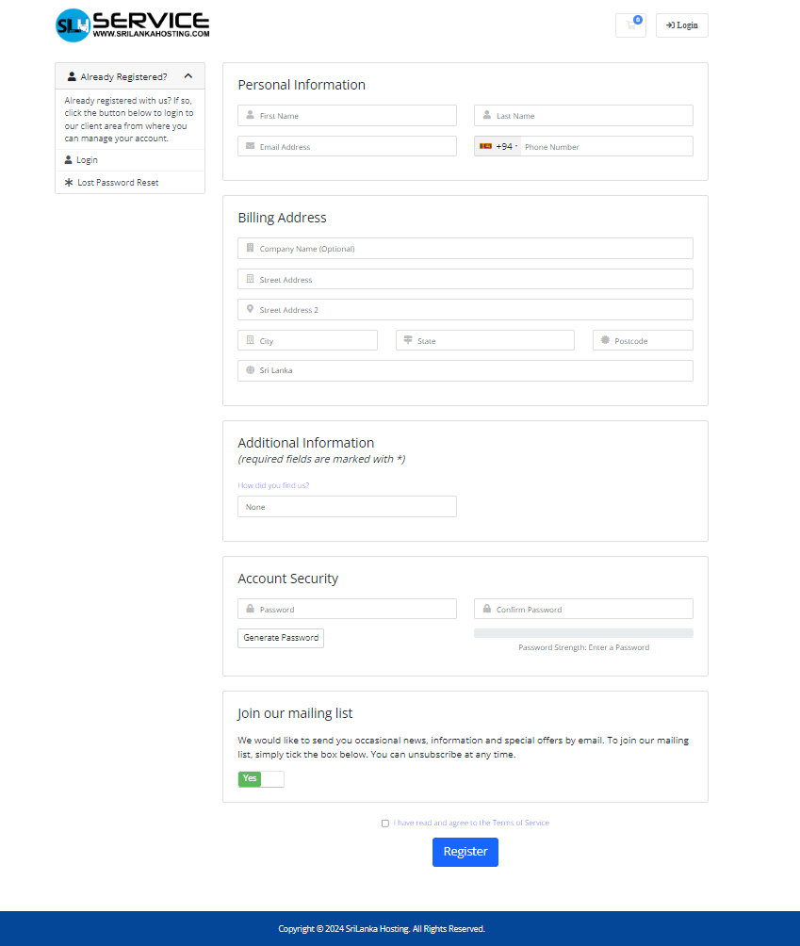The width and height of the screenshot is (800, 946).
Task: Click the SLH Service logo
Action: pyautogui.click(x=132, y=24)
